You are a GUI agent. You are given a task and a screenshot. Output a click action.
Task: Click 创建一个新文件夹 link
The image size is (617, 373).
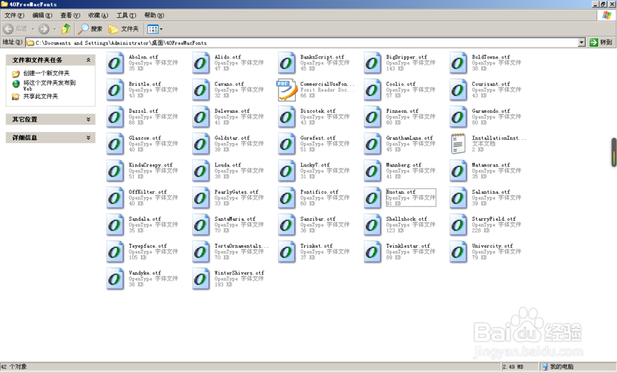coord(46,73)
